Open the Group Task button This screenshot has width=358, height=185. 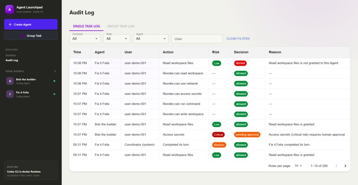31,36
